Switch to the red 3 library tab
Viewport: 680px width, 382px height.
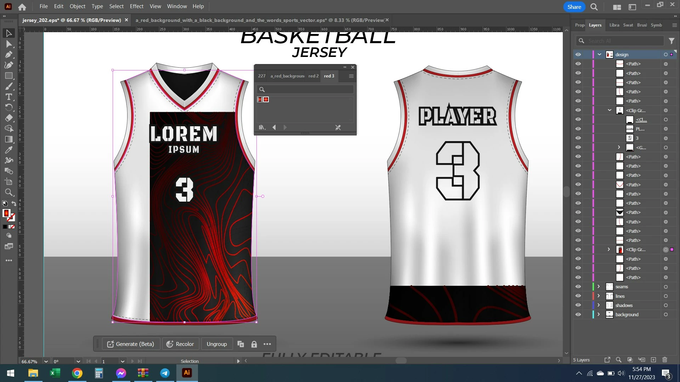tap(329, 76)
